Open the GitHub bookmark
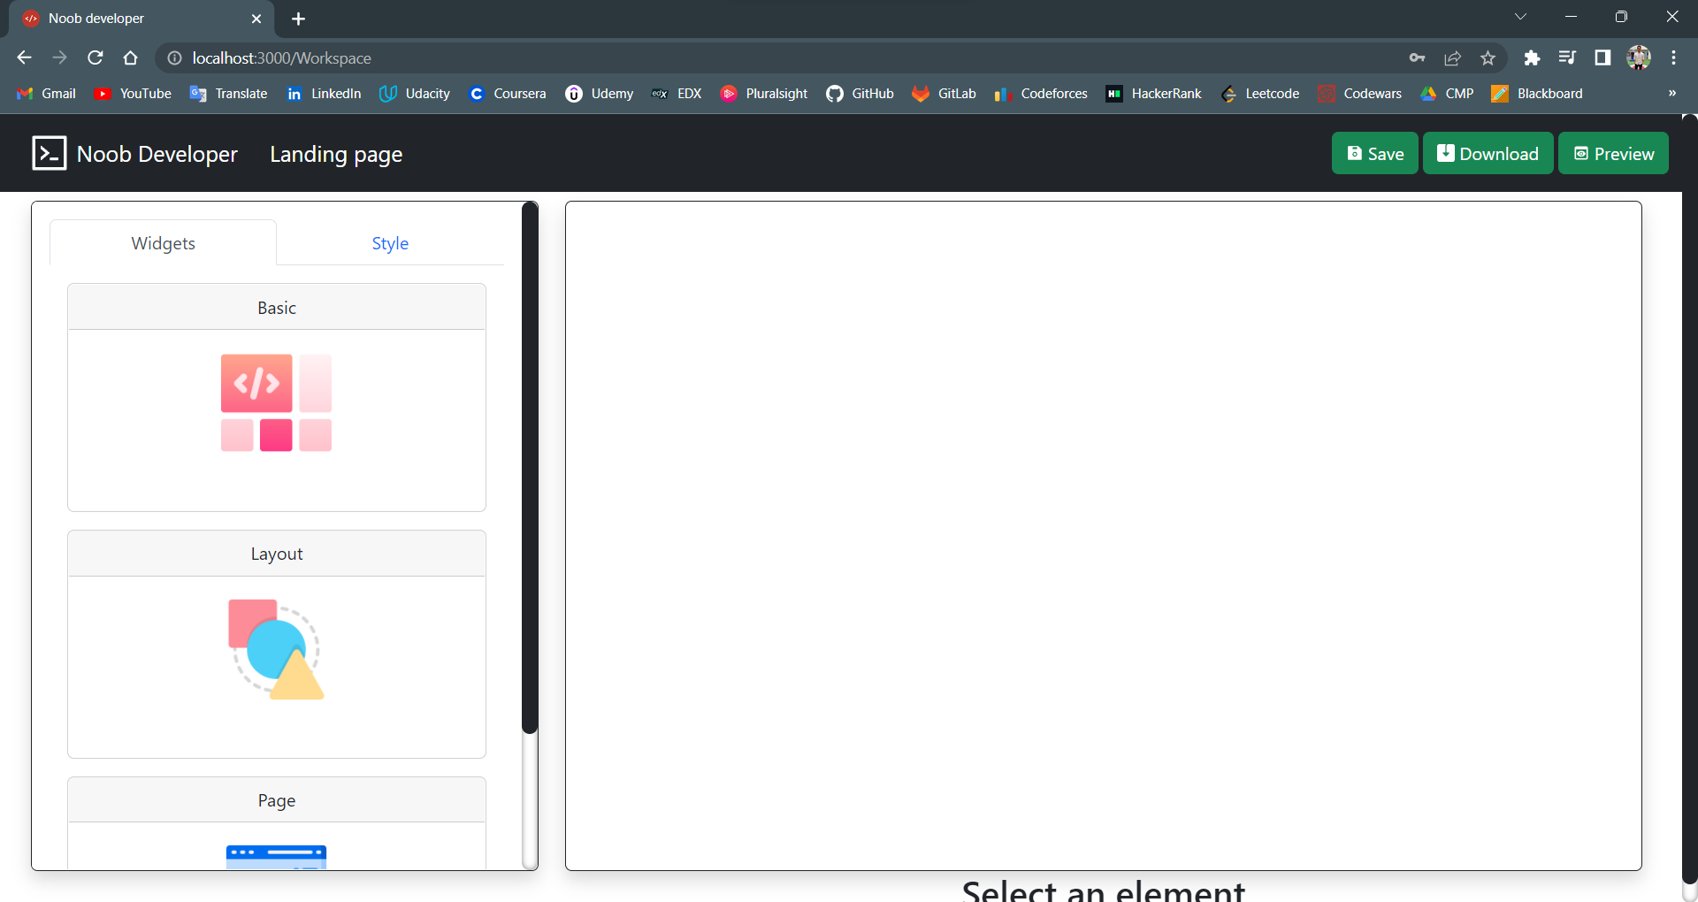This screenshot has height=902, width=1698. (x=860, y=94)
